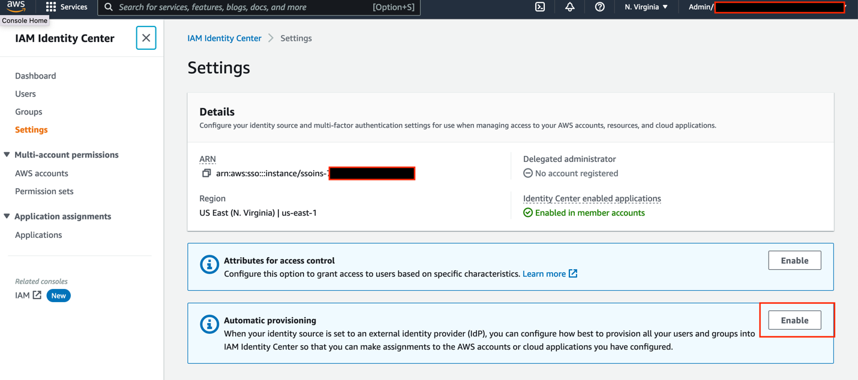Viewport: 858px width, 380px height.
Task: Collapse the Application assignments section
Action: (x=7, y=216)
